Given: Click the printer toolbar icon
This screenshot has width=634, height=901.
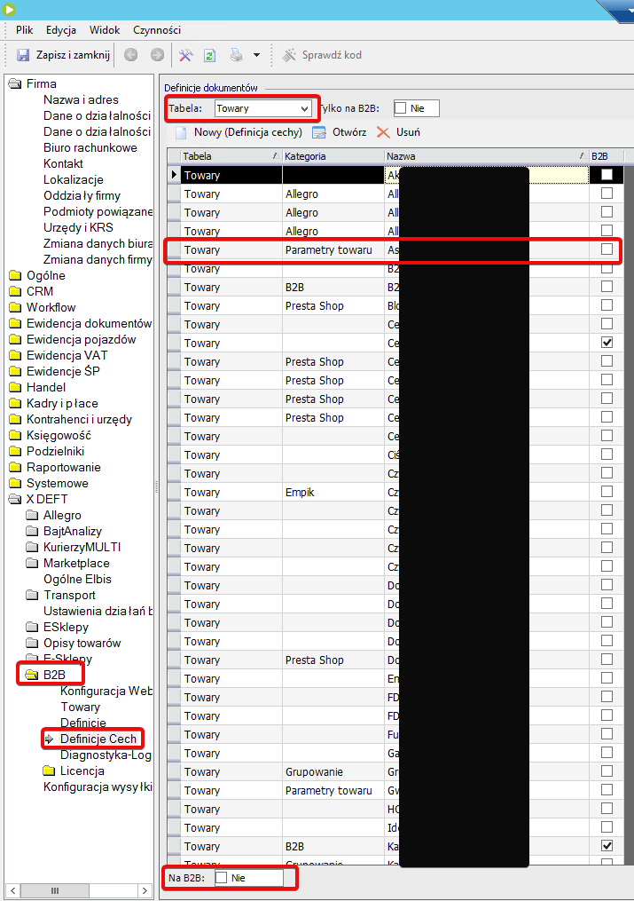Looking at the screenshot, I should (237, 55).
